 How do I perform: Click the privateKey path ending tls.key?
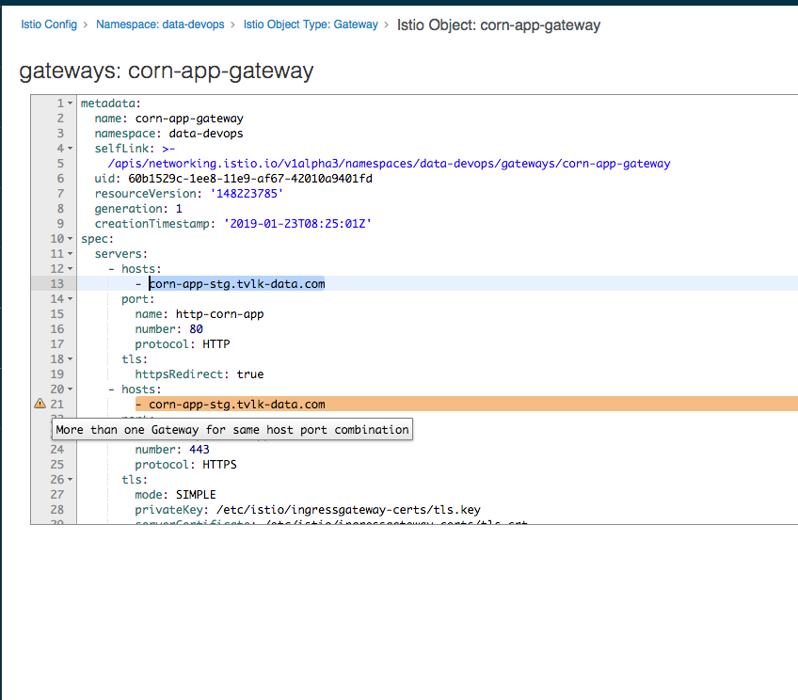[x=348, y=510]
